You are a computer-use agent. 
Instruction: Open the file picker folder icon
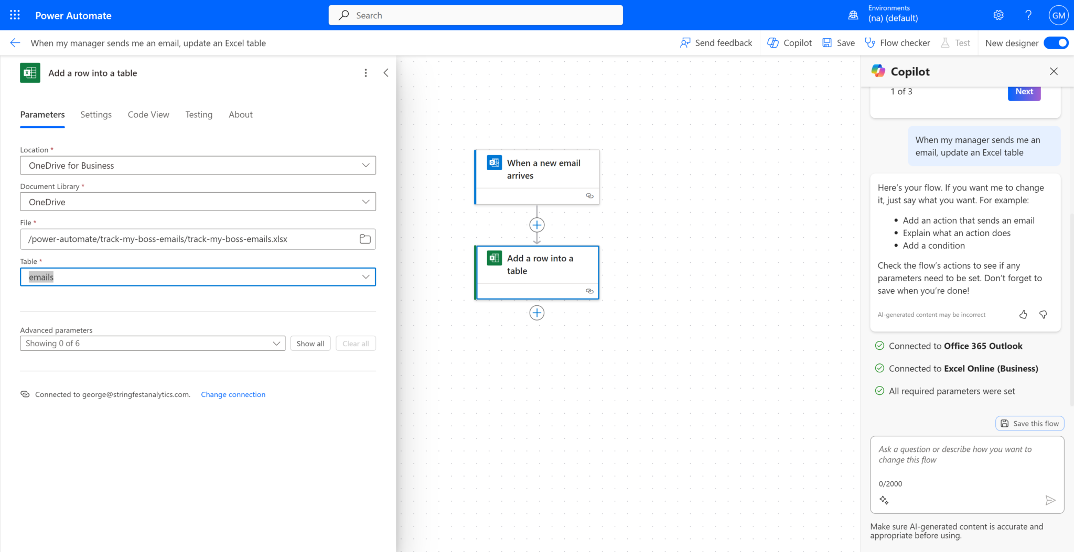pyautogui.click(x=365, y=239)
